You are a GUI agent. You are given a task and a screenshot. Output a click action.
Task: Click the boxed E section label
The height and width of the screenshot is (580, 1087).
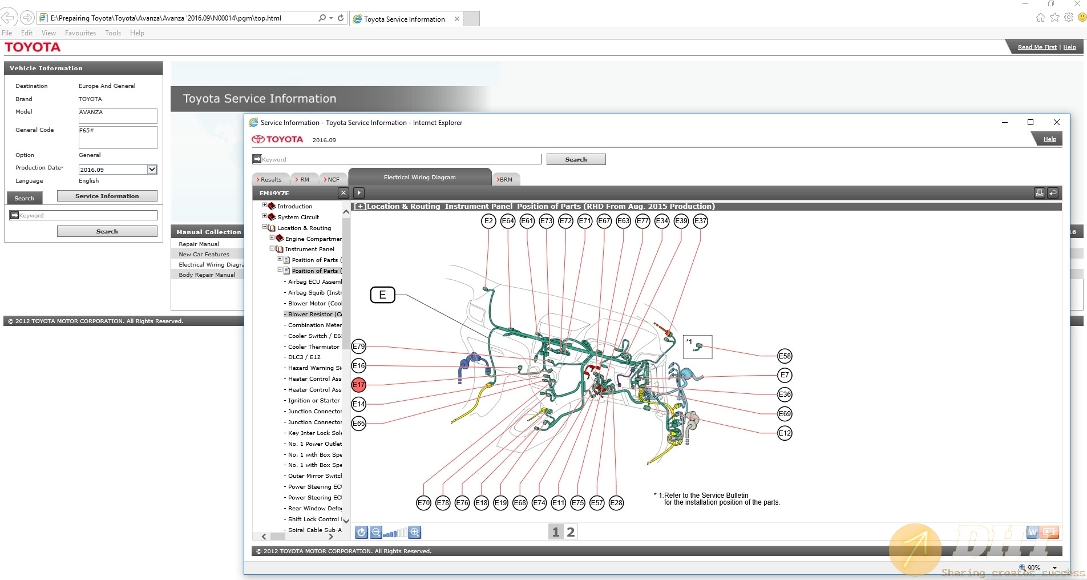383,295
